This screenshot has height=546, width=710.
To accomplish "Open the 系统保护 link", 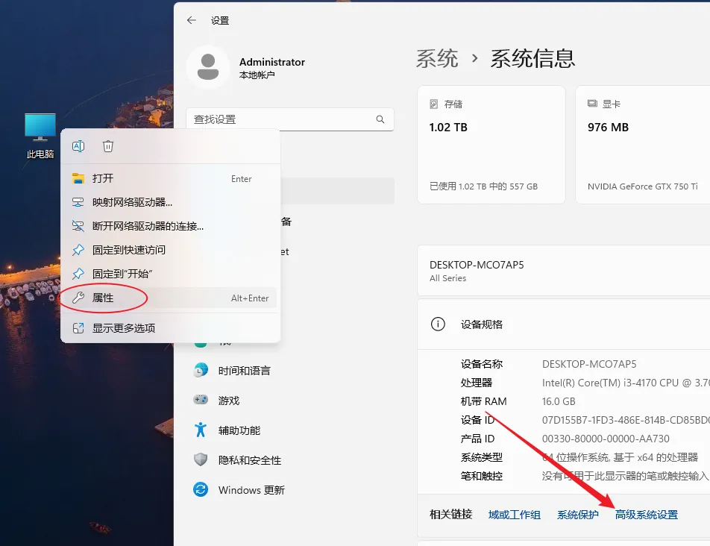I will pyautogui.click(x=578, y=515).
